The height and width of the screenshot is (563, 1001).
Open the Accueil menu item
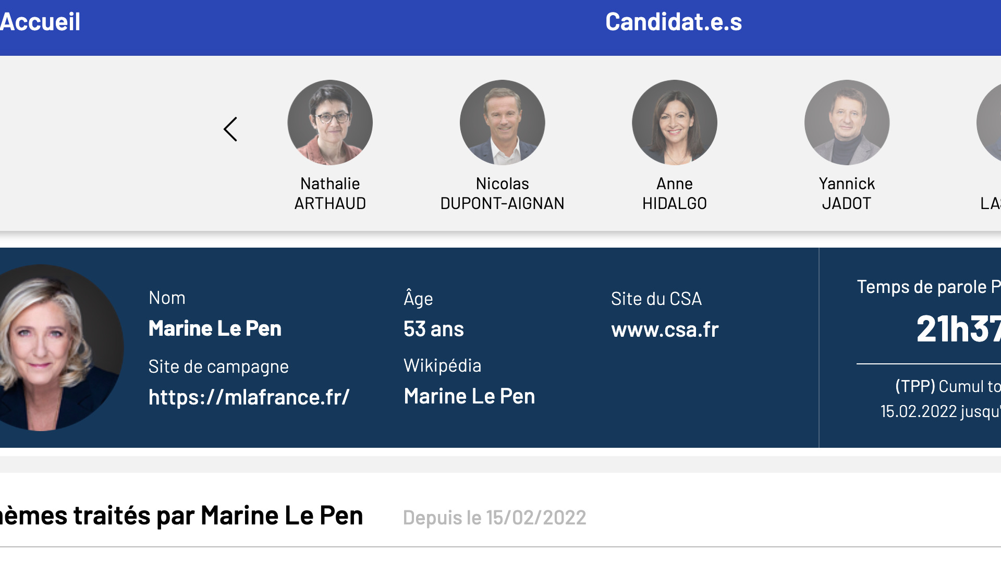click(x=40, y=22)
